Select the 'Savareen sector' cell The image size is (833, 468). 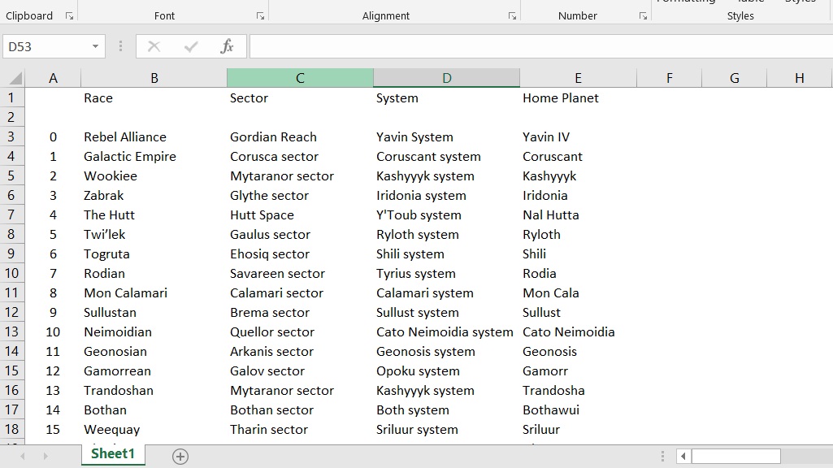(300, 273)
